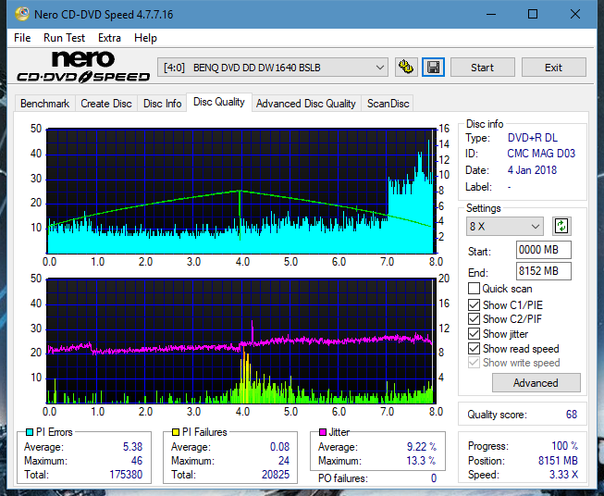
Task: Open the Extra menu
Action: pos(109,38)
